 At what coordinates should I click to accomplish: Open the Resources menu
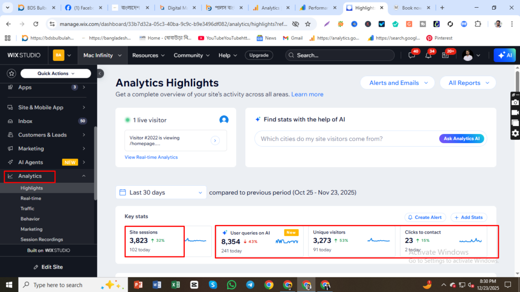pyautogui.click(x=148, y=55)
